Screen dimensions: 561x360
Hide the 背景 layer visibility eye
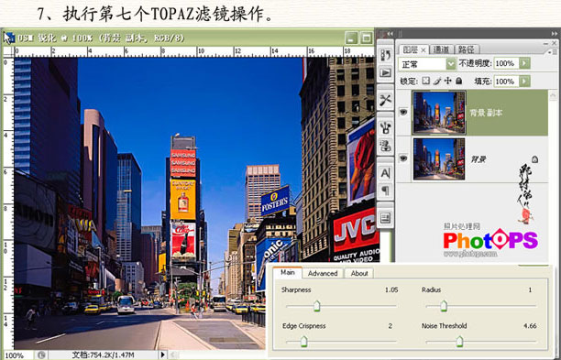point(403,158)
